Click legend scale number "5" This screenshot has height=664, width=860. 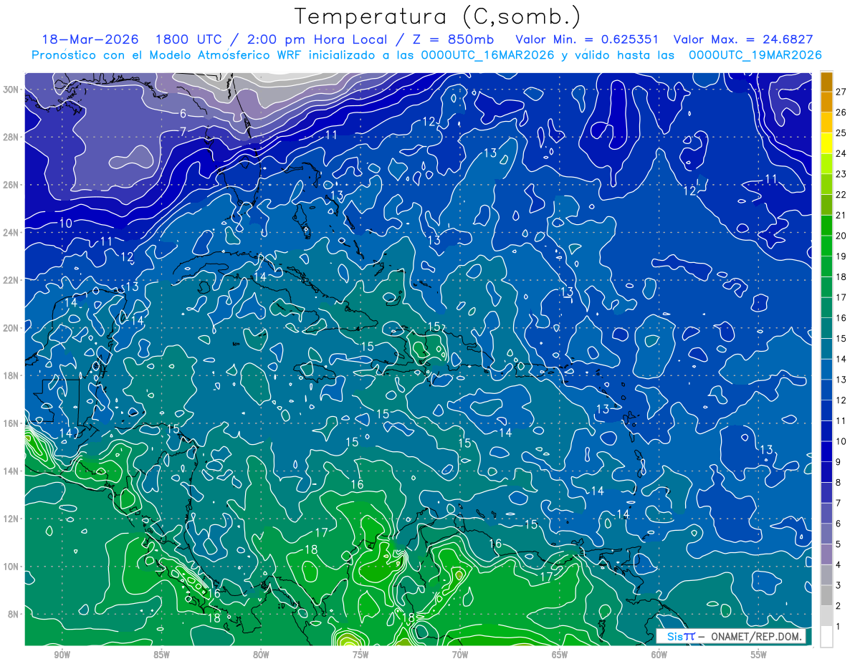(x=838, y=544)
